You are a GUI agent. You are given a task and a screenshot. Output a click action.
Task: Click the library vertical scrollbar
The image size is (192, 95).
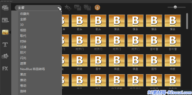pyautogui.click(x=187, y=21)
